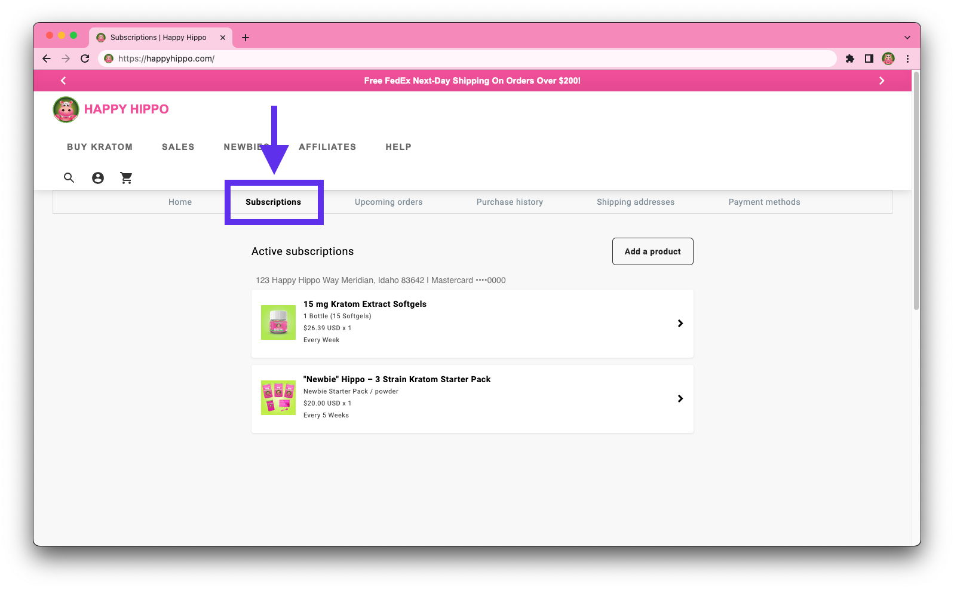The width and height of the screenshot is (954, 590).
Task: Open the Buy Kratom menu
Action: click(100, 147)
